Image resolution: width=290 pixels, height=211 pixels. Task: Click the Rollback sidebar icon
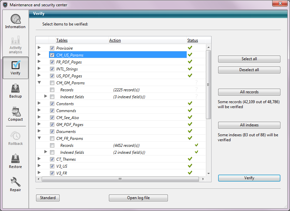15,136
